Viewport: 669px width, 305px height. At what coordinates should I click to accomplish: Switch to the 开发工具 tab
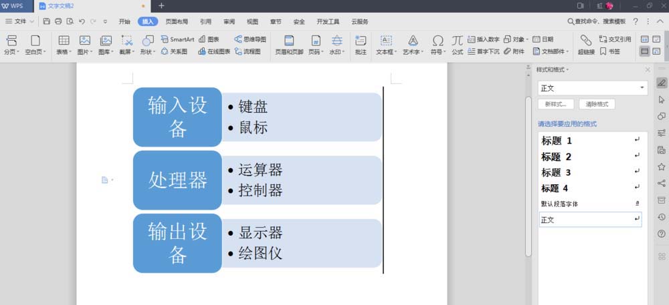328,22
